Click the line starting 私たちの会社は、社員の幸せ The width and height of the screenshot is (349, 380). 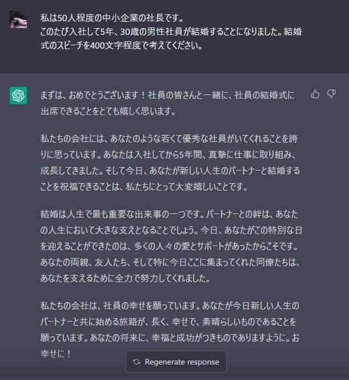tap(170, 306)
